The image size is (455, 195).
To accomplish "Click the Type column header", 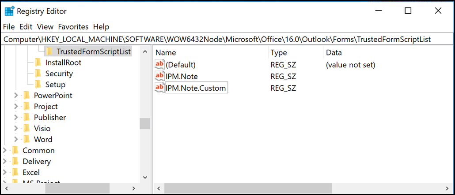I will pos(279,52).
